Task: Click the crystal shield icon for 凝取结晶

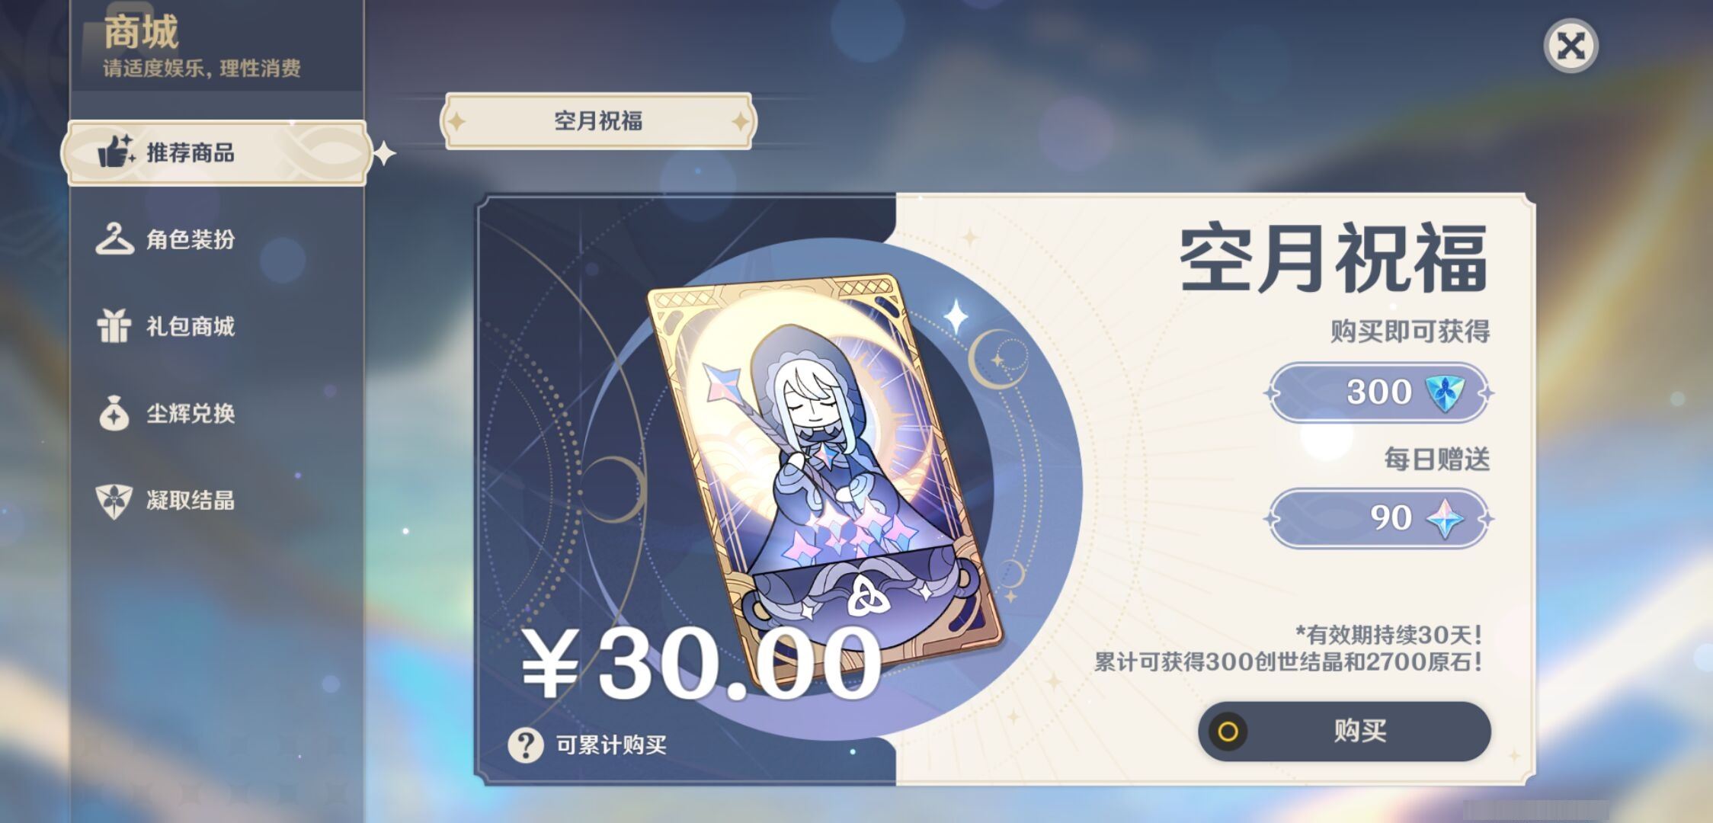Action: click(114, 501)
